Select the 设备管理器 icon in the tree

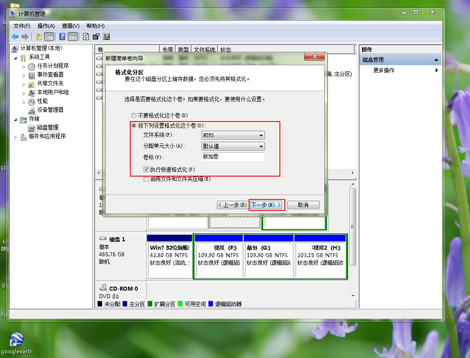pyautogui.click(x=31, y=110)
